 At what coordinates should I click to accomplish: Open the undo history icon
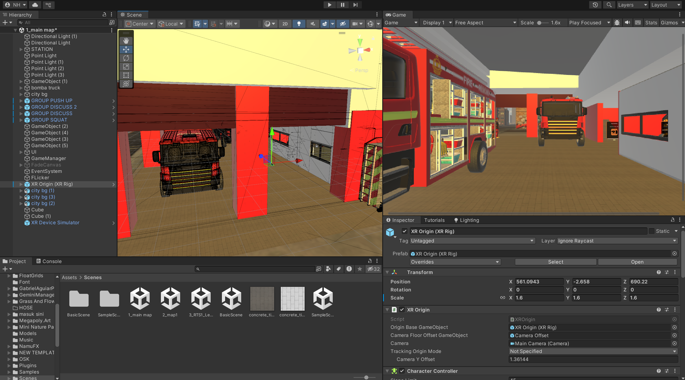click(x=595, y=5)
